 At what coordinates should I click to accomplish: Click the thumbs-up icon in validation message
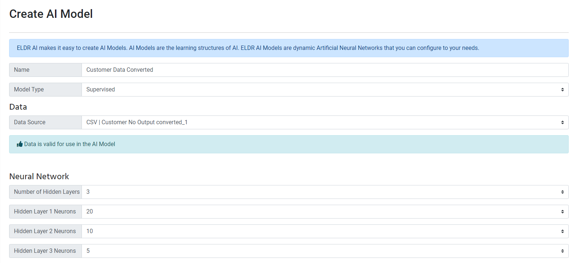(20, 144)
